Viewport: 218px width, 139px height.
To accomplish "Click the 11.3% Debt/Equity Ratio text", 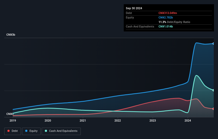I will tap(174, 22).
